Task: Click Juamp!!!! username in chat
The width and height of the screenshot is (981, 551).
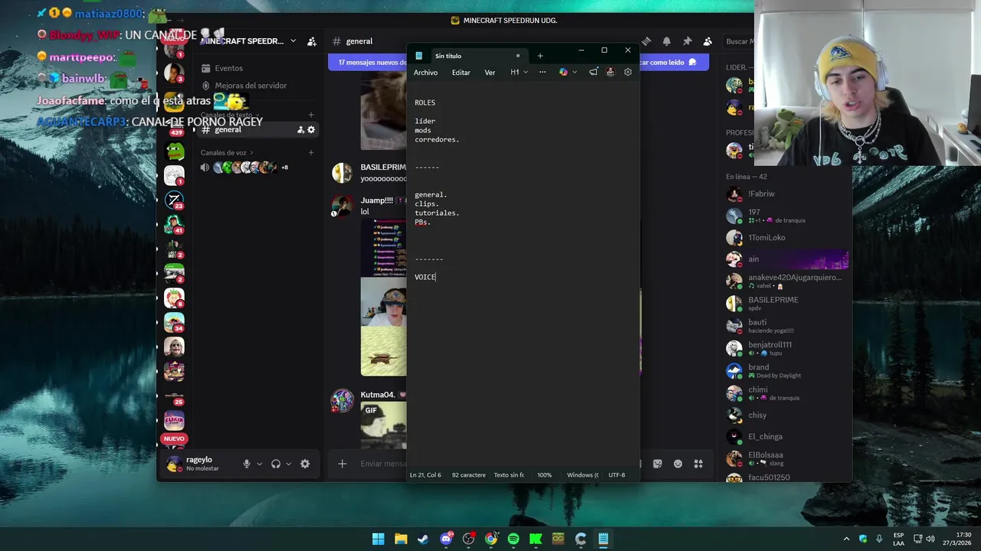Action: [x=376, y=201]
